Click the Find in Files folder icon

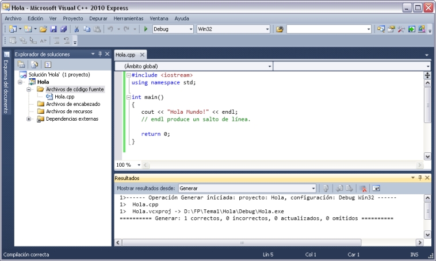pyautogui.click(x=280, y=29)
